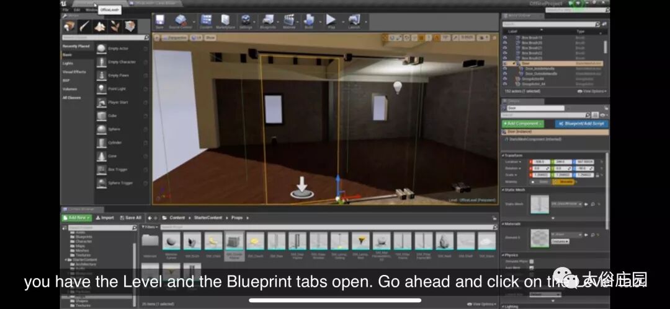Select Player Start in placement list
The image size is (670, 309).
pos(122,102)
